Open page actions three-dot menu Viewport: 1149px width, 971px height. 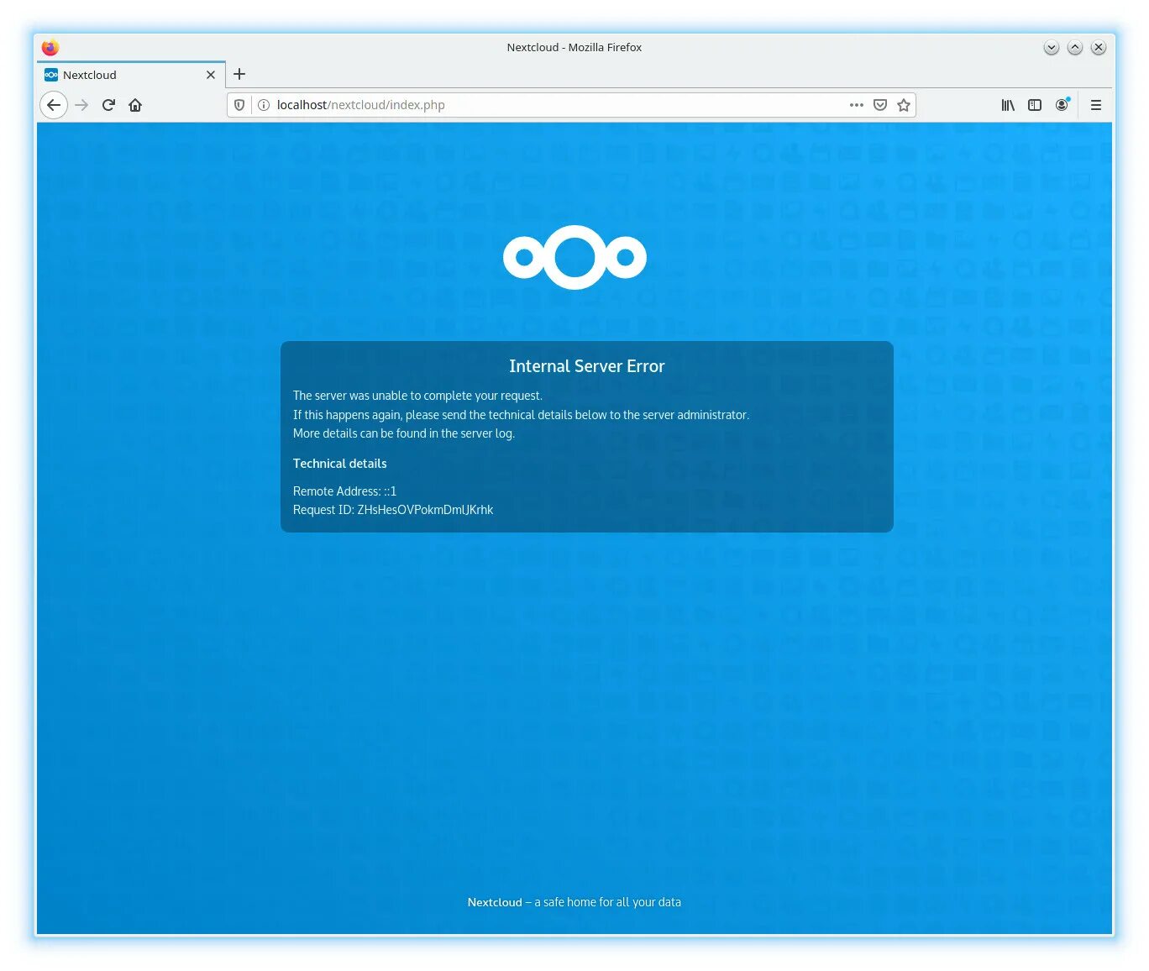(x=857, y=105)
